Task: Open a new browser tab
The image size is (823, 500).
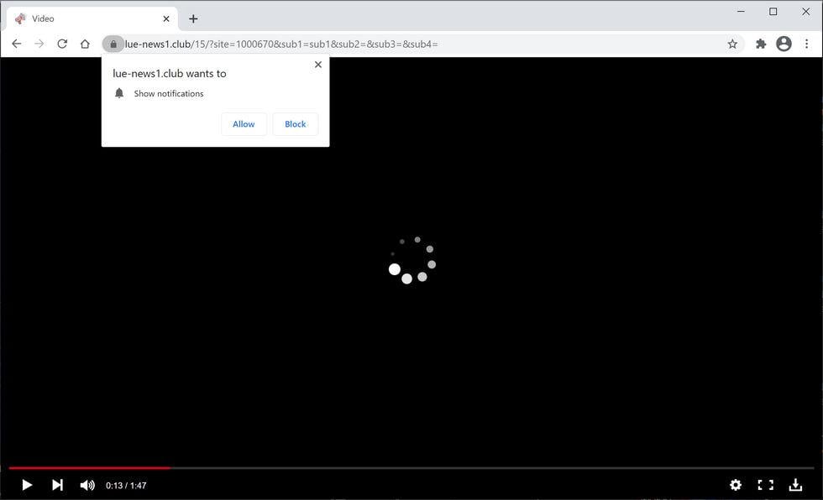Action: [x=193, y=18]
